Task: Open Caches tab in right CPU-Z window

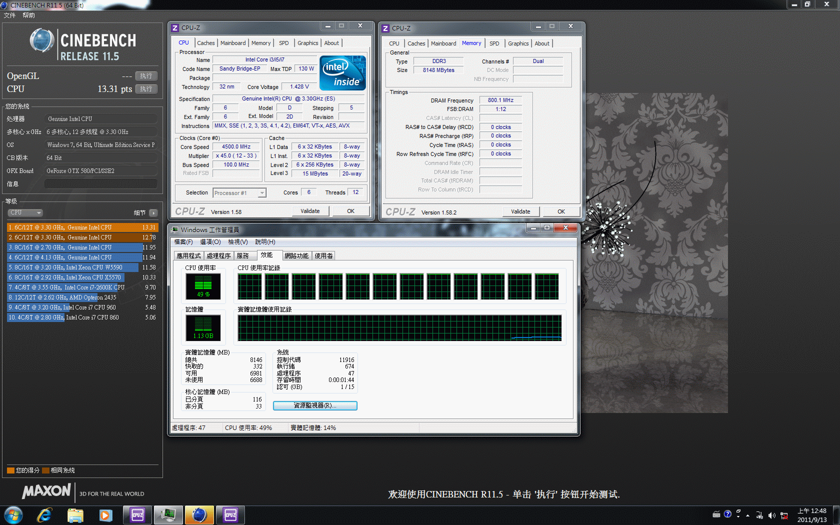Action: 416,43
